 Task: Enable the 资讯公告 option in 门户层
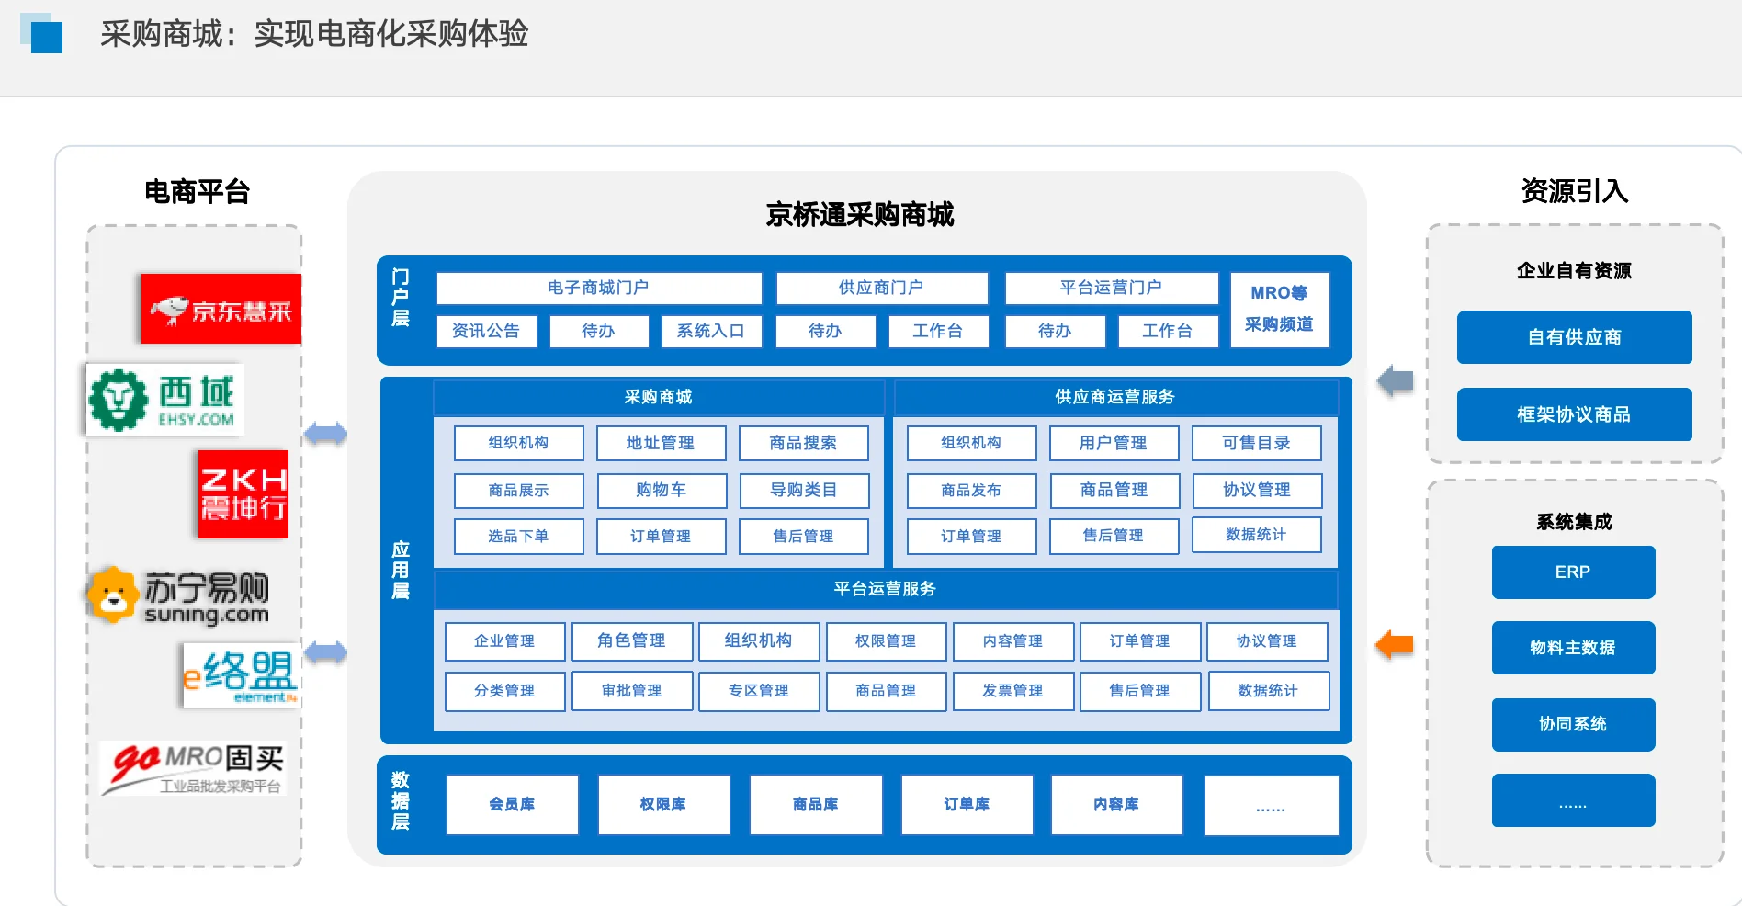[486, 332]
